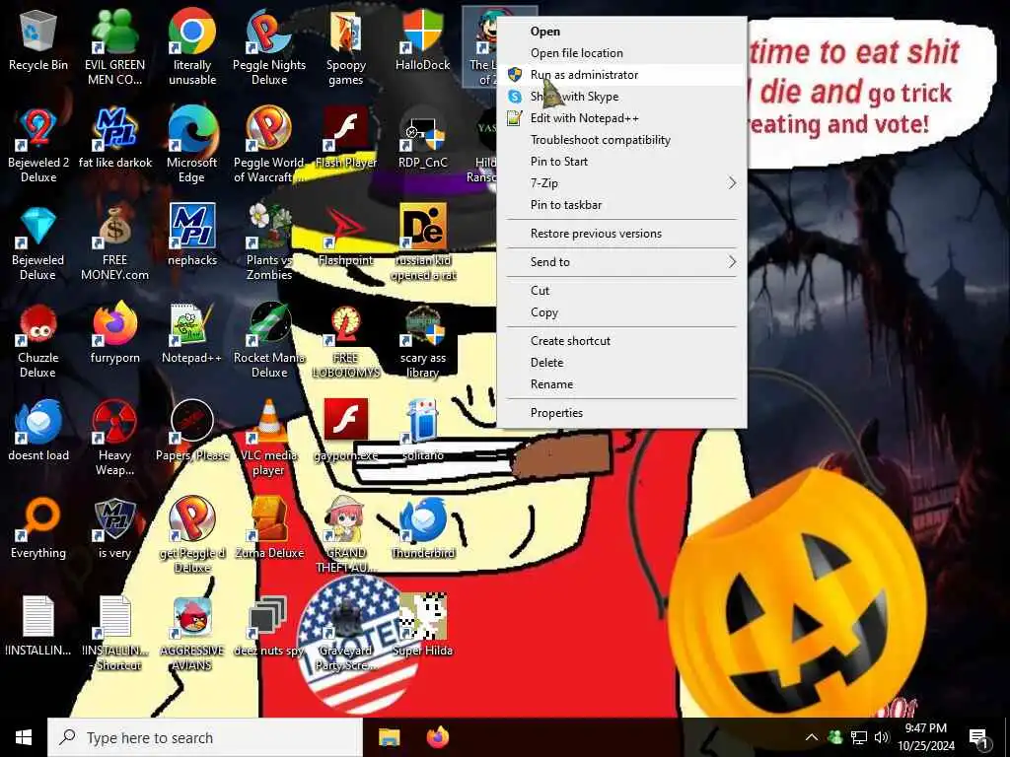Viewport: 1010px width, 757px height.
Task: Choose Copy in the context menu
Action: [x=621, y=312]
